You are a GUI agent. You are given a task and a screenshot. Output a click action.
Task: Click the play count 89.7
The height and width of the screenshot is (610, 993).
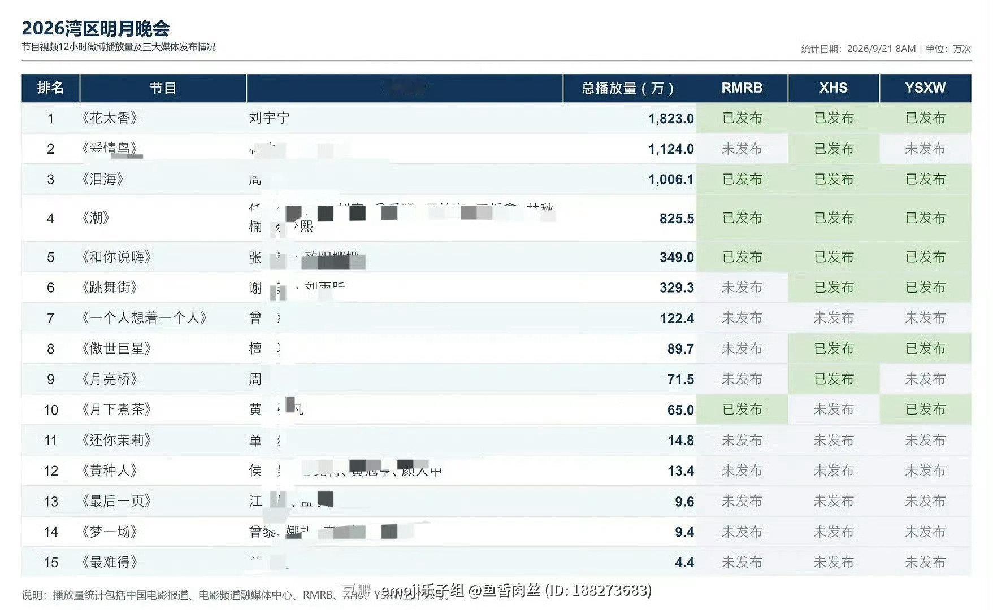[680, 349]
